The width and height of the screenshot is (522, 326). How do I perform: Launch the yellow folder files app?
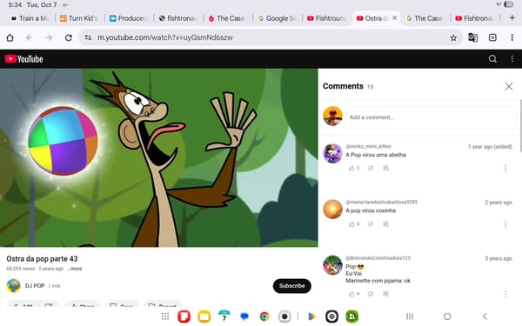pos(204,316)
